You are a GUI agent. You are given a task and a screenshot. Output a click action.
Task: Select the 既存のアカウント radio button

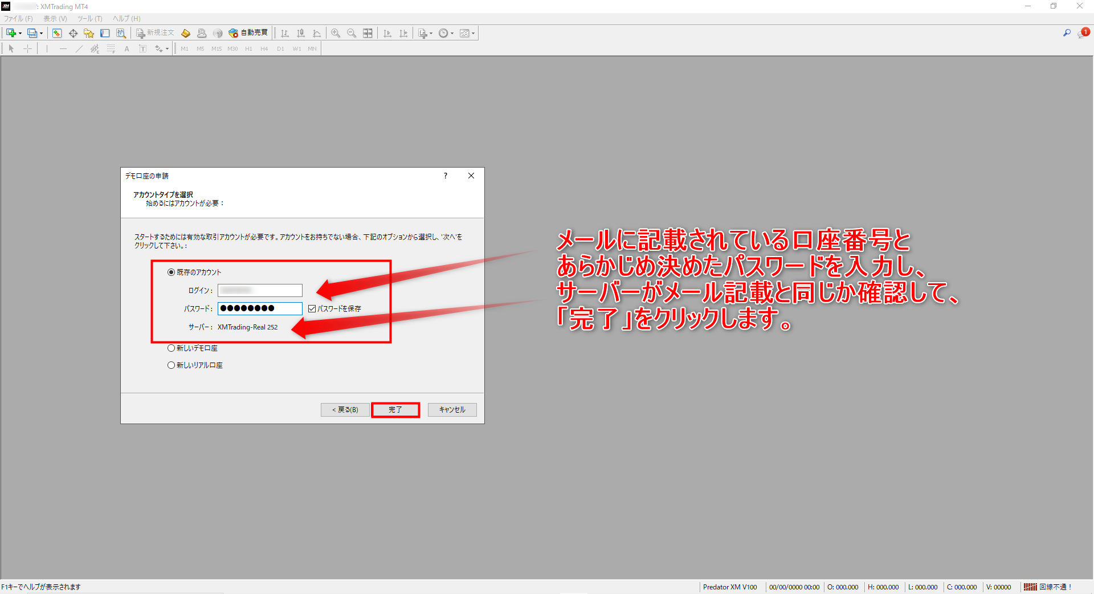171,272
